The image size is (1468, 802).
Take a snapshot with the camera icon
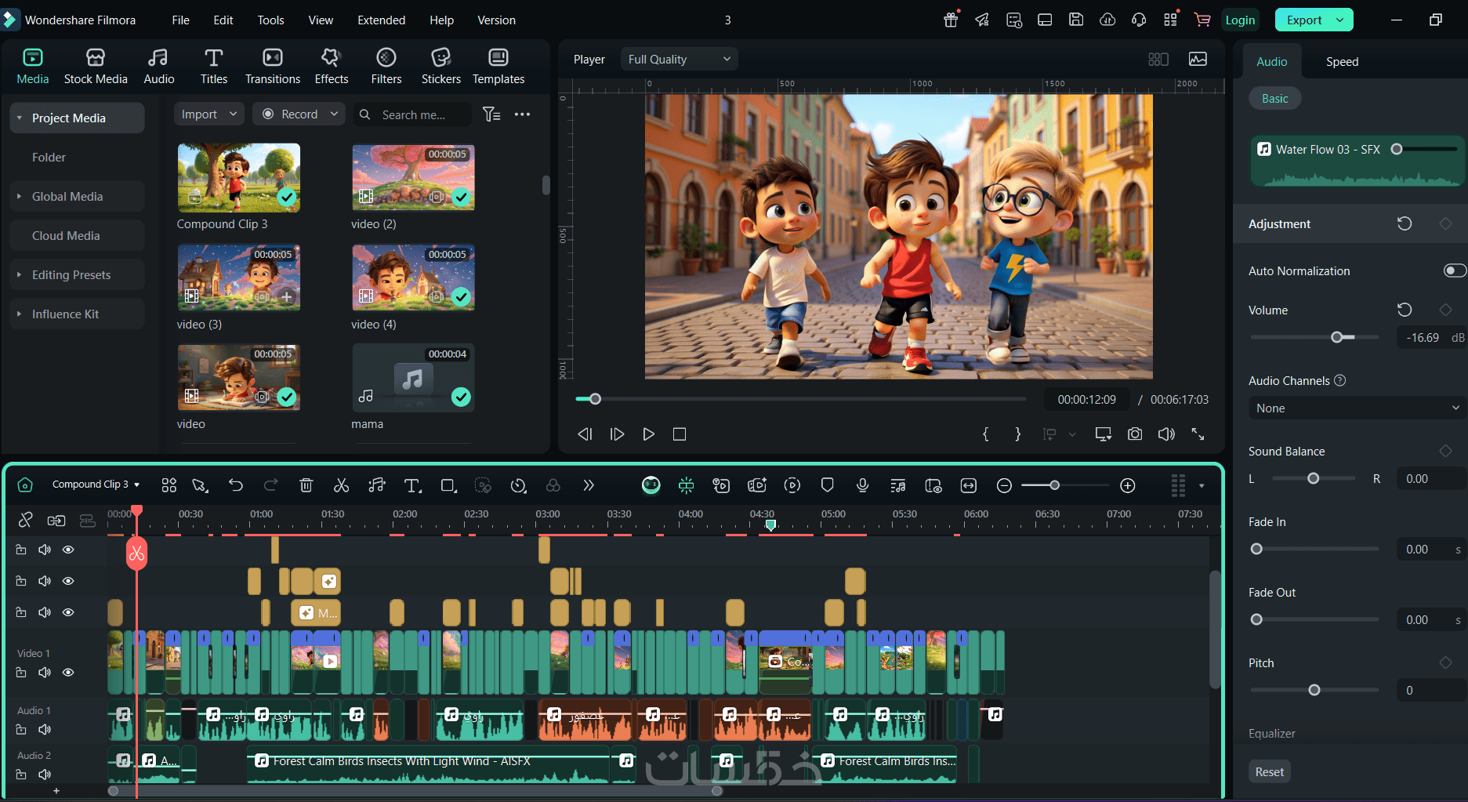click(1134, 434)
